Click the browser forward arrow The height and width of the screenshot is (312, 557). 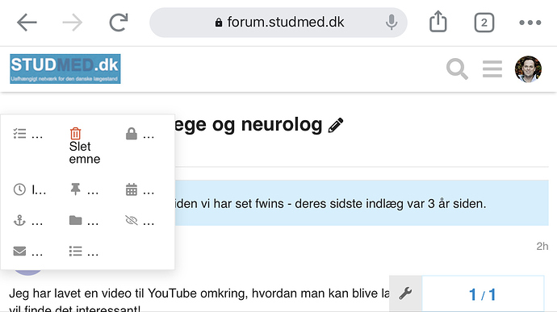(x=73, y=23)
